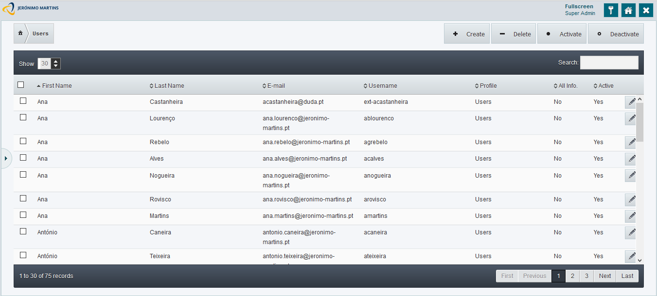The height and width of the screenshot is (296, 657).
Task: Click last name Caneira
Action: (160, 232)
